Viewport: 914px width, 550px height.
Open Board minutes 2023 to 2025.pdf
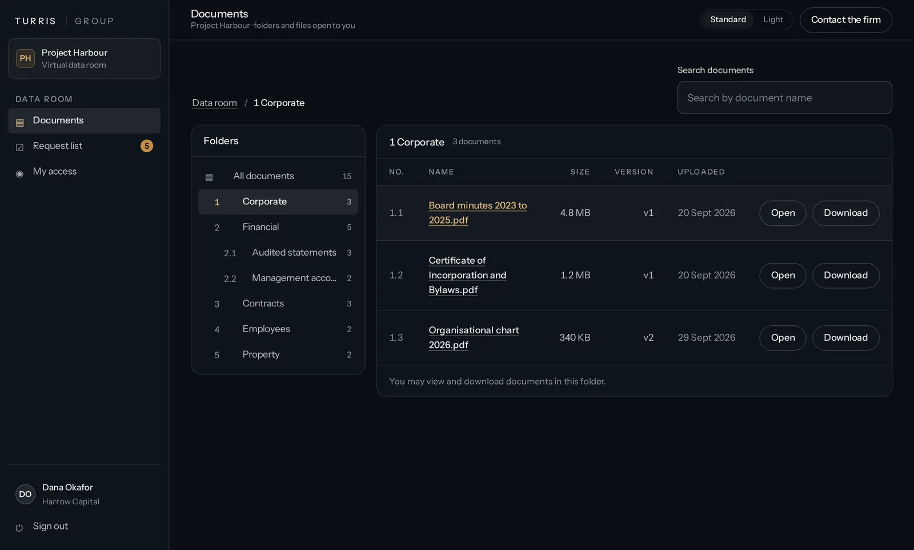tap(783, 213)
